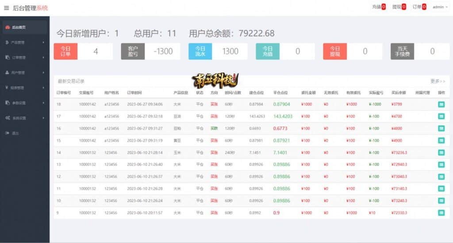453x243 pixels.
Task: Open 后台首页 dashboard in sidebar
Action: tap(19, 27)
